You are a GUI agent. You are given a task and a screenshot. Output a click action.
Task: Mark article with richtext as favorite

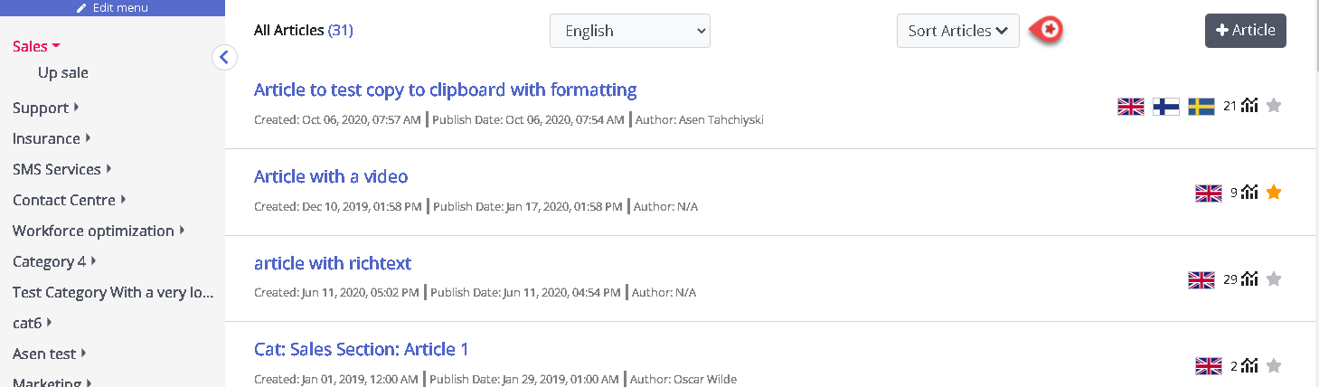1274,279
